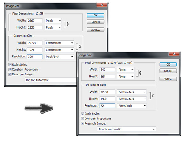183x141 pixels.
Task: Uncheck Constrain Proportions in front dialog
Action: [83, 119]
